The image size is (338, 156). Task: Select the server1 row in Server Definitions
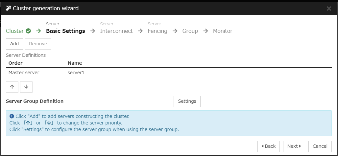(x=76, y=73)
